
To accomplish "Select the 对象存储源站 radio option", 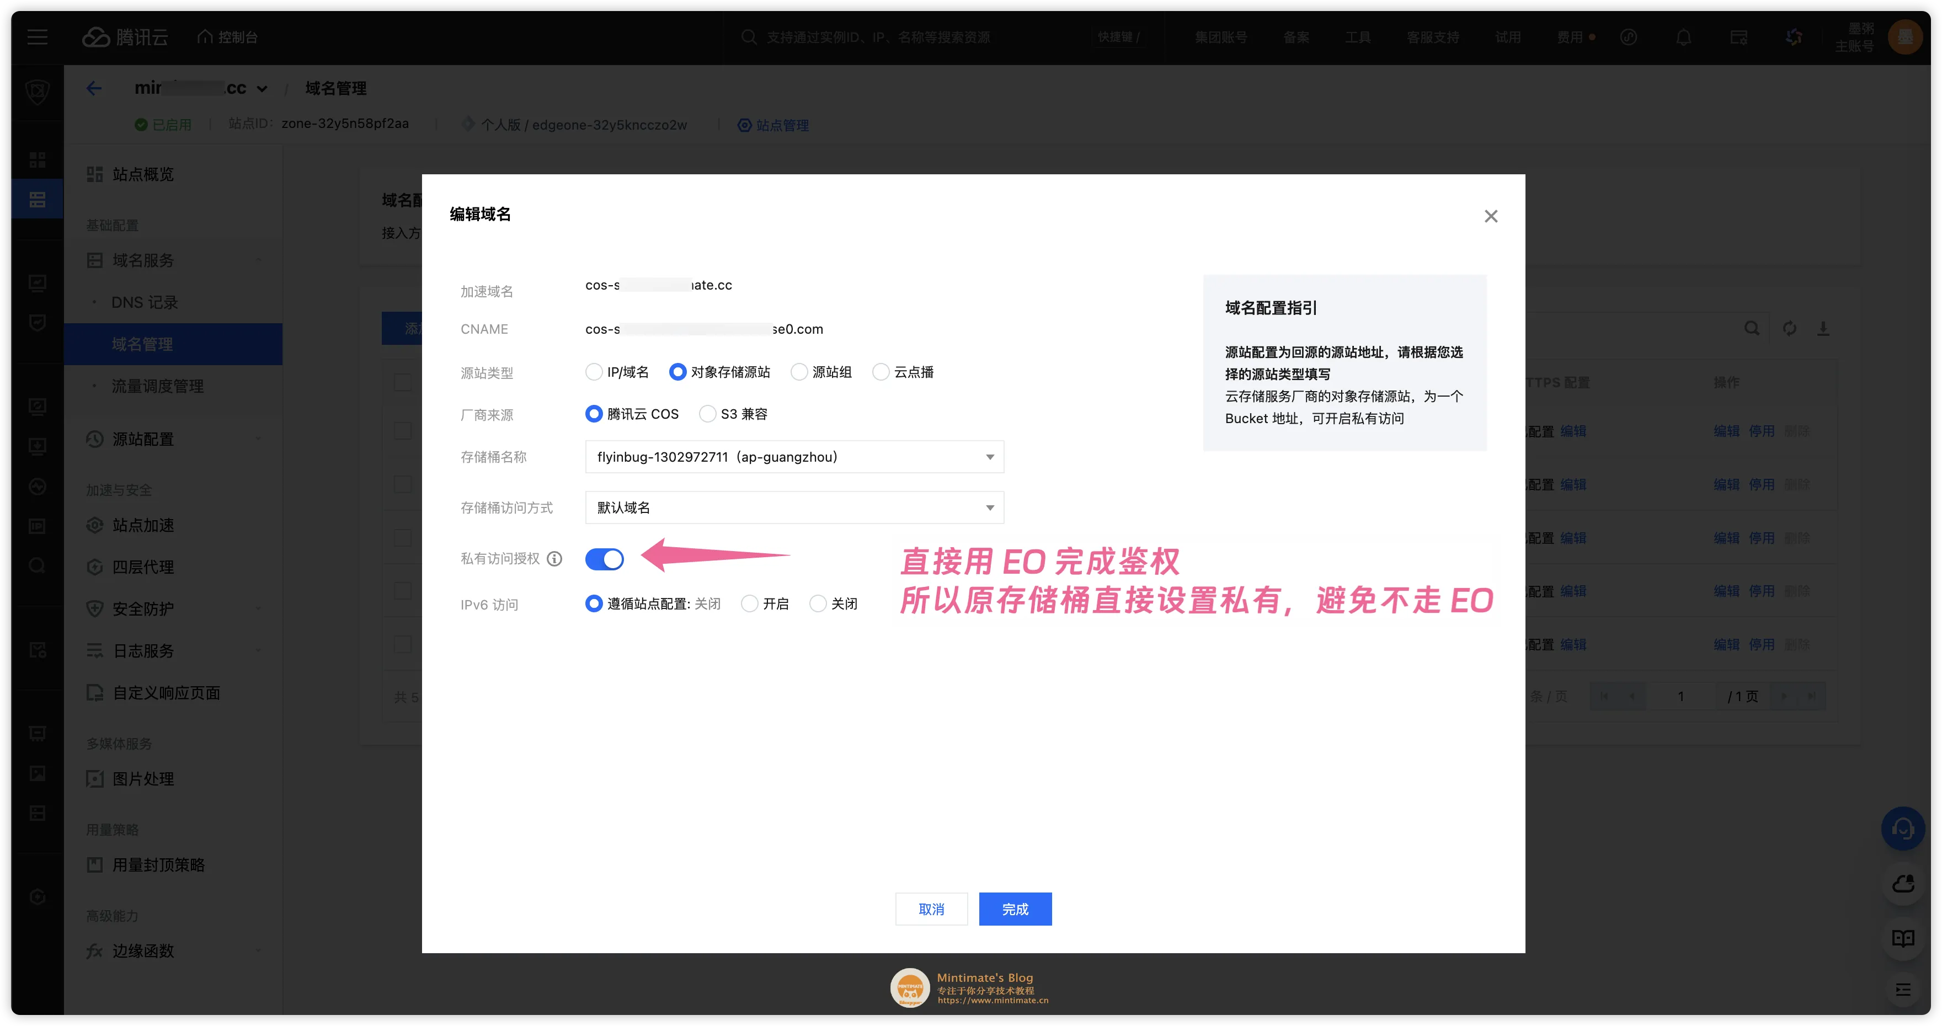I will 677,372.
